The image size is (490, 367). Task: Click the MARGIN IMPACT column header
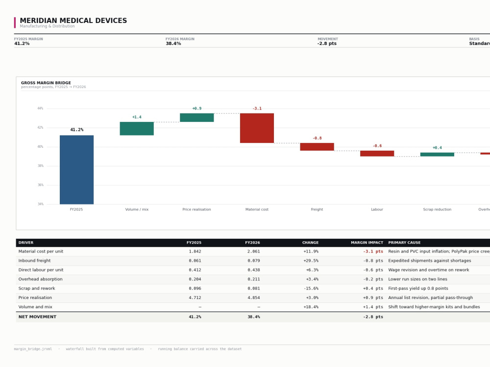367,243
